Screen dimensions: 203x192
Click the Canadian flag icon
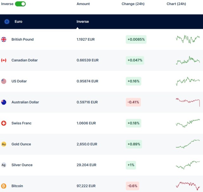(x=4, y=60)
